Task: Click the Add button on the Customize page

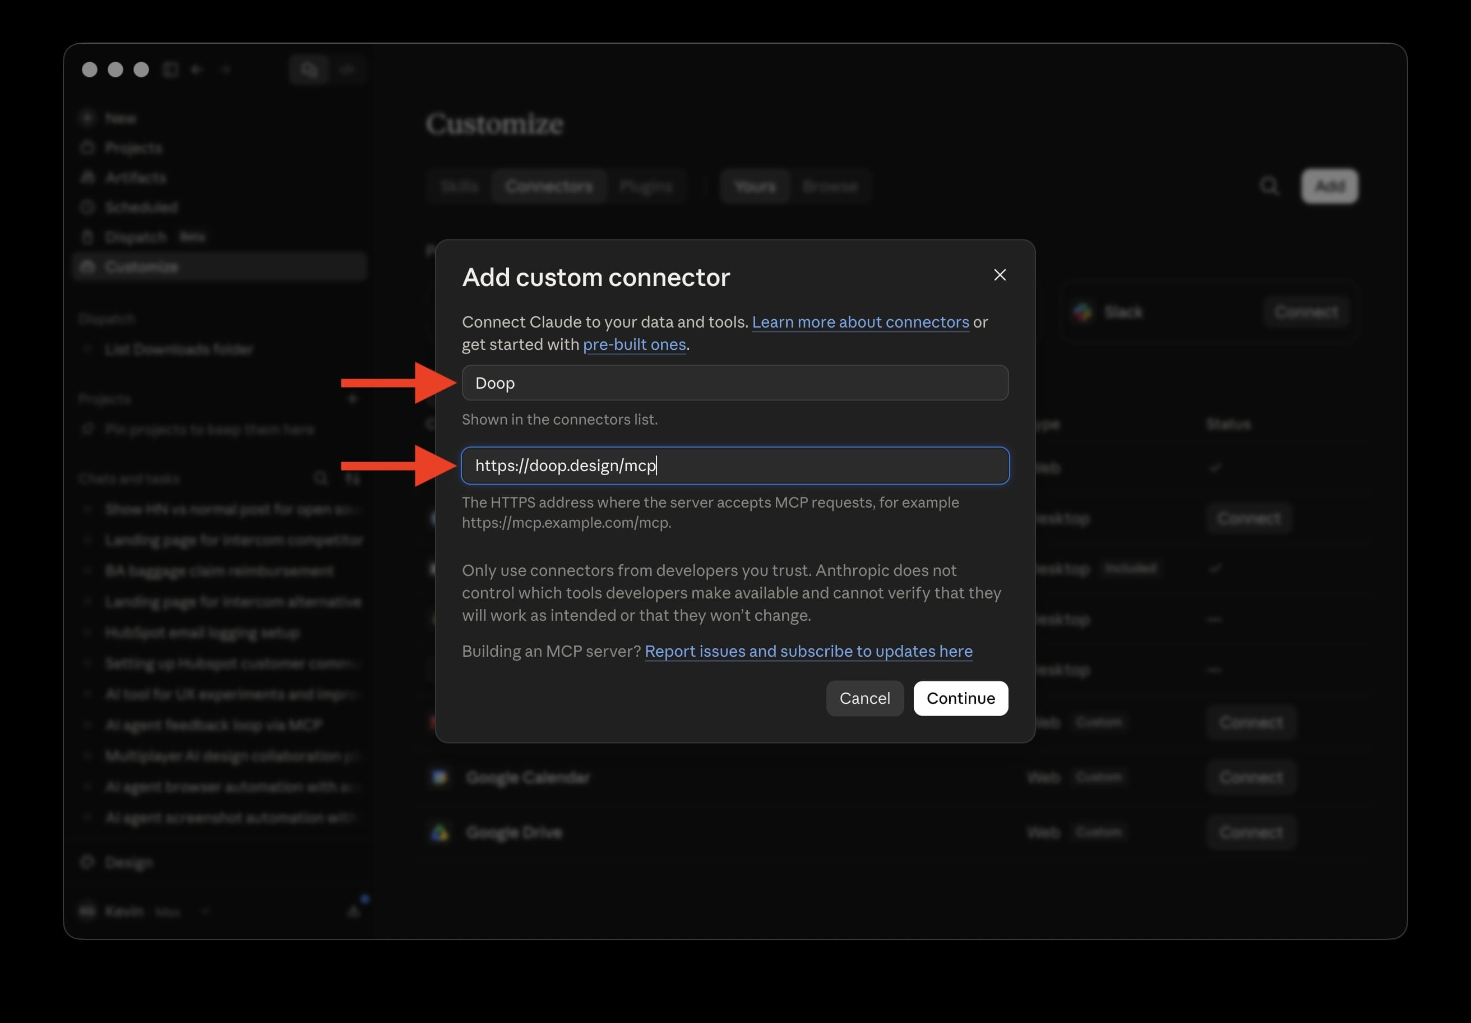Action: pyautogui.click(x=1329, y=186)
